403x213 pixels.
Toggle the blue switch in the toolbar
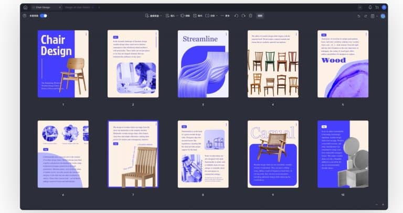[43, 16]
